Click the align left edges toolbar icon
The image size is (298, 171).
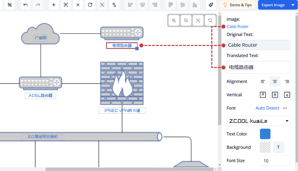[130, 5]
